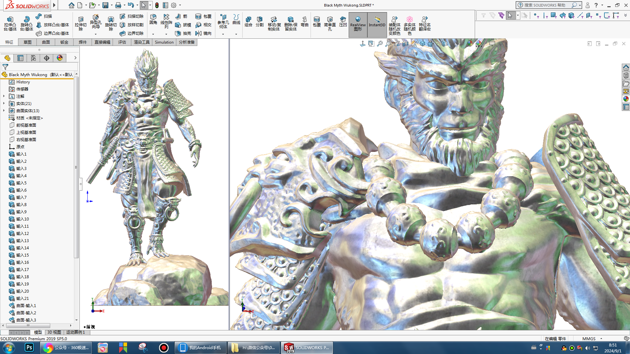Switch to the Simulation tab

[x=164, y=42]
